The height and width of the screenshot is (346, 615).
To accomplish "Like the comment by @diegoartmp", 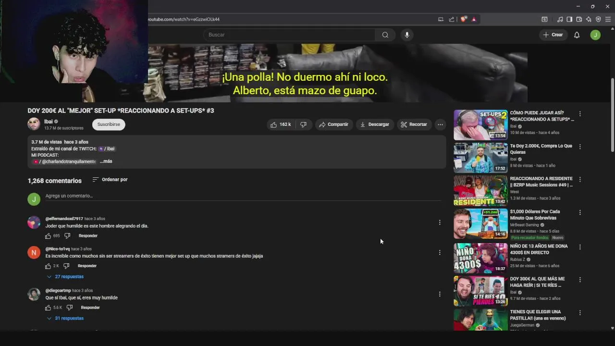I will pos(48,308).
